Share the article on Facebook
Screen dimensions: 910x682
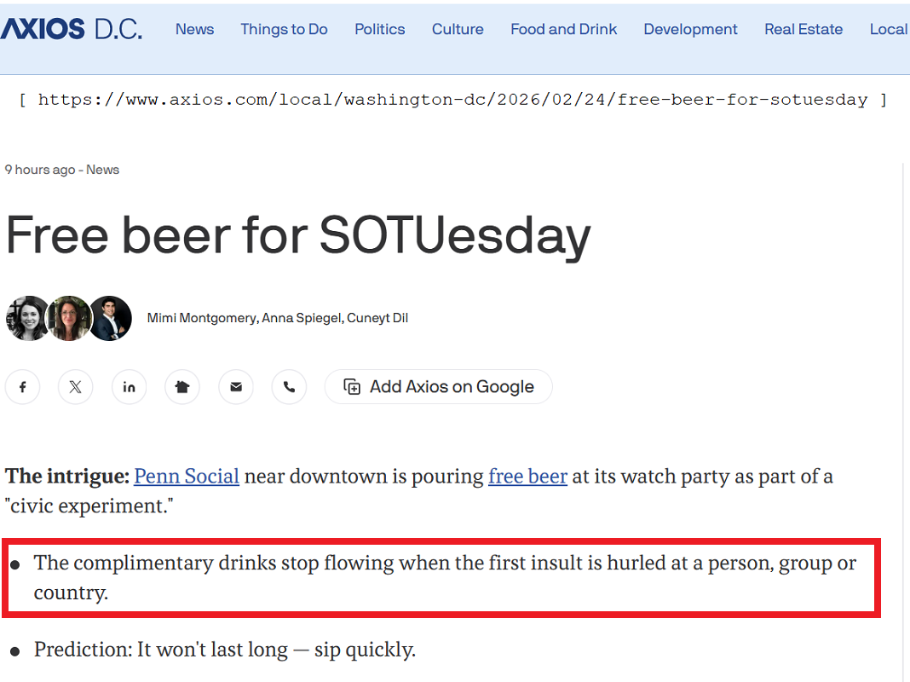(x=23, y=387)
